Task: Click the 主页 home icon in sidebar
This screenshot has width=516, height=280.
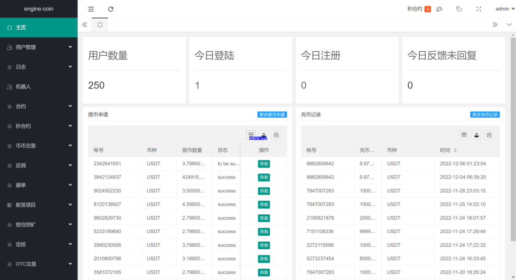Action: 10,28
